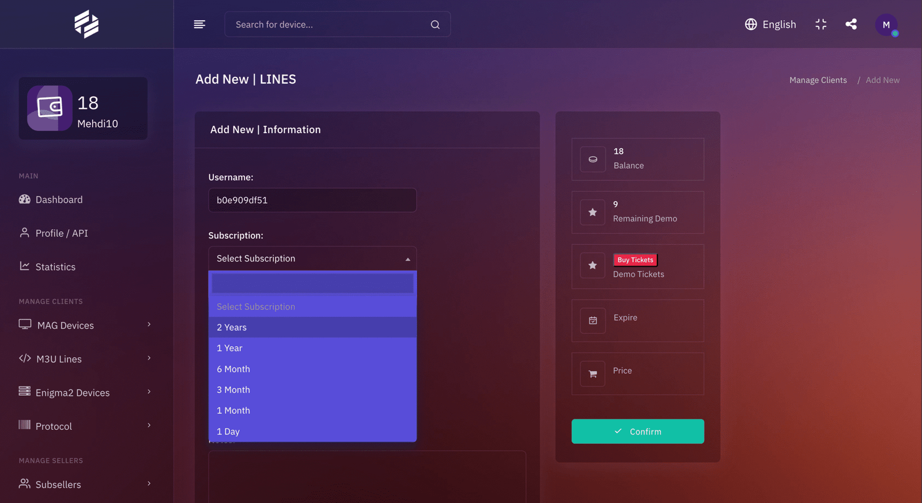This screenshot has width=922, height=503.
Task: Click the hamburger menu toggle icon
Action: coord(199,24)
